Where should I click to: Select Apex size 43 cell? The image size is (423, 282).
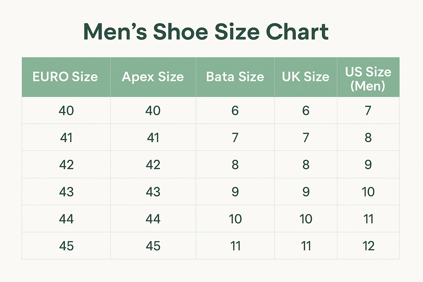pos(153,191)
